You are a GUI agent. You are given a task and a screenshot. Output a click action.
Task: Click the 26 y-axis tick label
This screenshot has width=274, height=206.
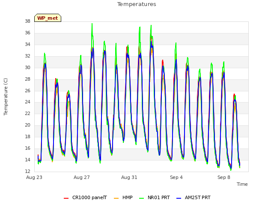[x=27, y=91]
